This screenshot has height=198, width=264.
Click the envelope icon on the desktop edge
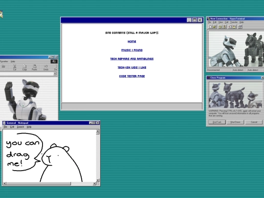(1, 14)
